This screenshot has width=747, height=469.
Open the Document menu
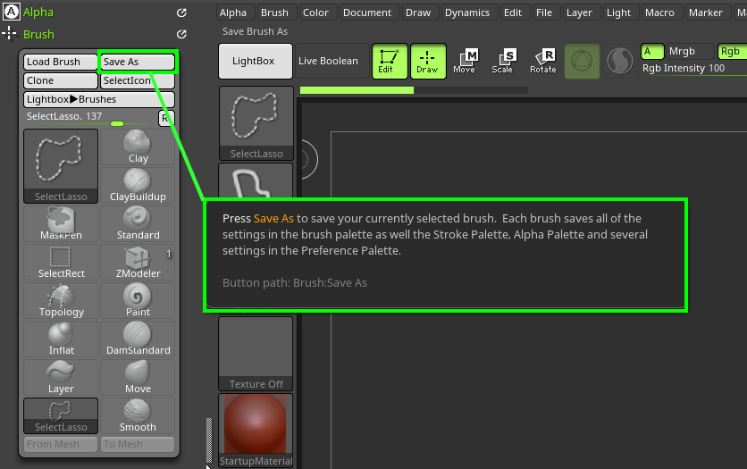[367, 13]
